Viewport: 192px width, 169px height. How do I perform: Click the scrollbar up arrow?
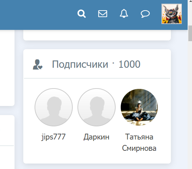tap(190, 1)
